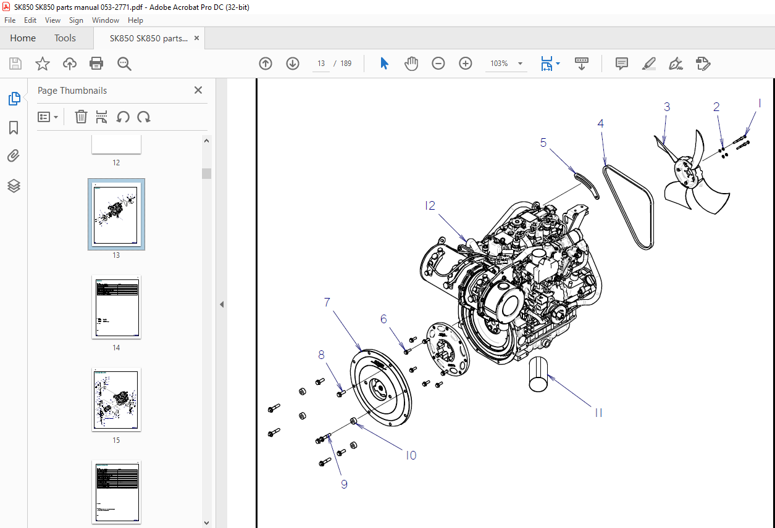
Task: Open the Layers panel
Action: coord(14,186)
